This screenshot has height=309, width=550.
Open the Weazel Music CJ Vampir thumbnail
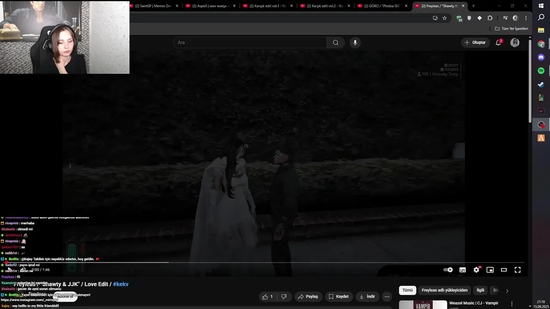click(x=423, y=305)
